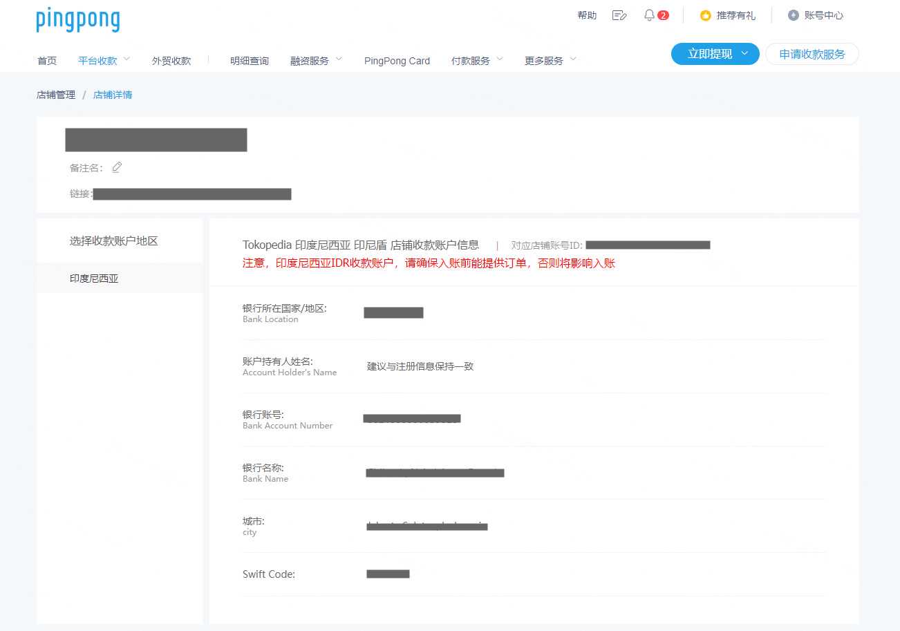Open PingPong Card menu item
Screen dimensions: 900x631
pyautogui.click(x=397, y=61)
